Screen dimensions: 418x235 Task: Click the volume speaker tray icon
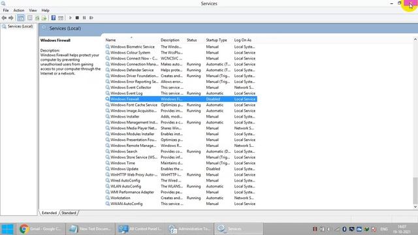tap(329, 229)
